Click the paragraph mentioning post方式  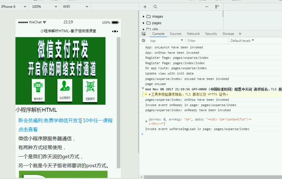[x=64, y=165]
